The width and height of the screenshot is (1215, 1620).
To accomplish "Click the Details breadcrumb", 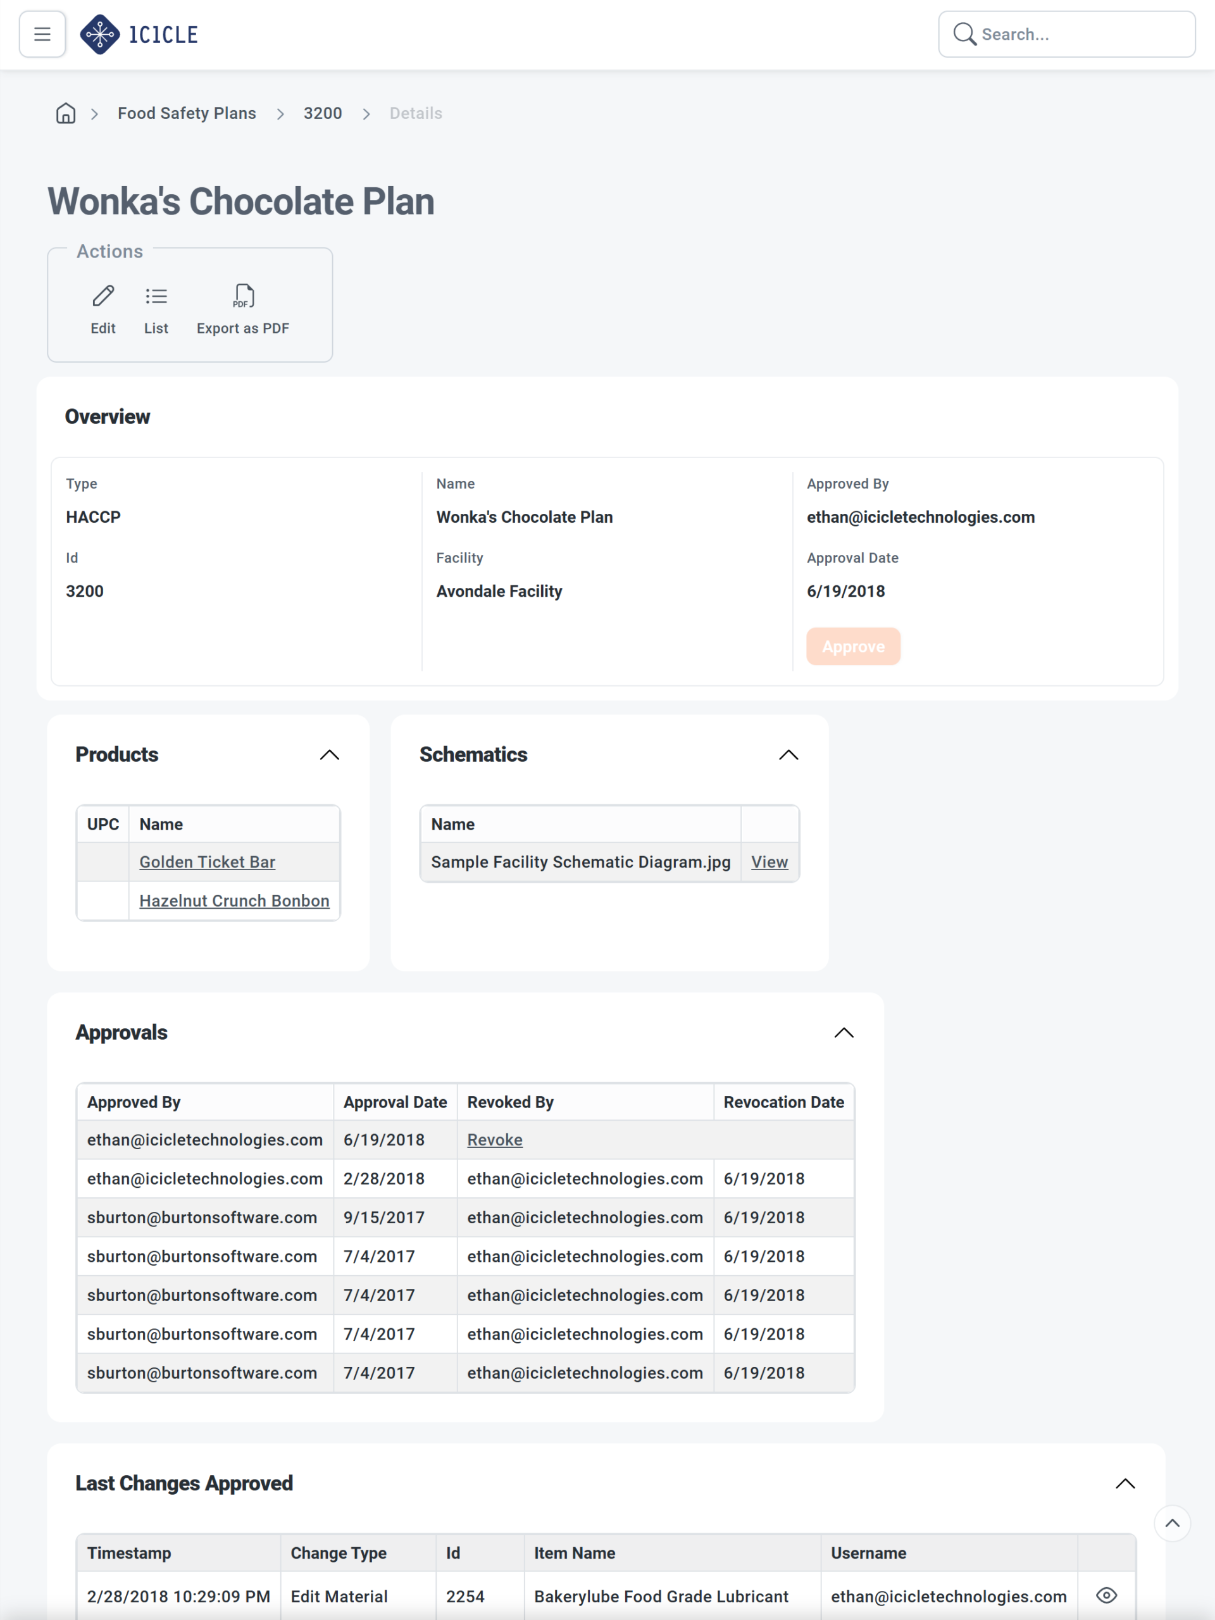I will [x=416, y=113].
